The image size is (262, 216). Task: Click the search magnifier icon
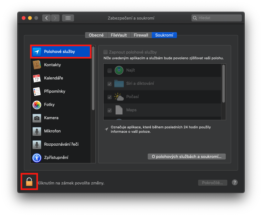[x=195, y=18]
